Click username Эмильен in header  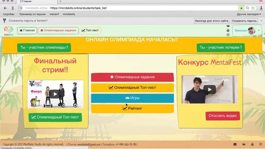(x=241, y=31)
